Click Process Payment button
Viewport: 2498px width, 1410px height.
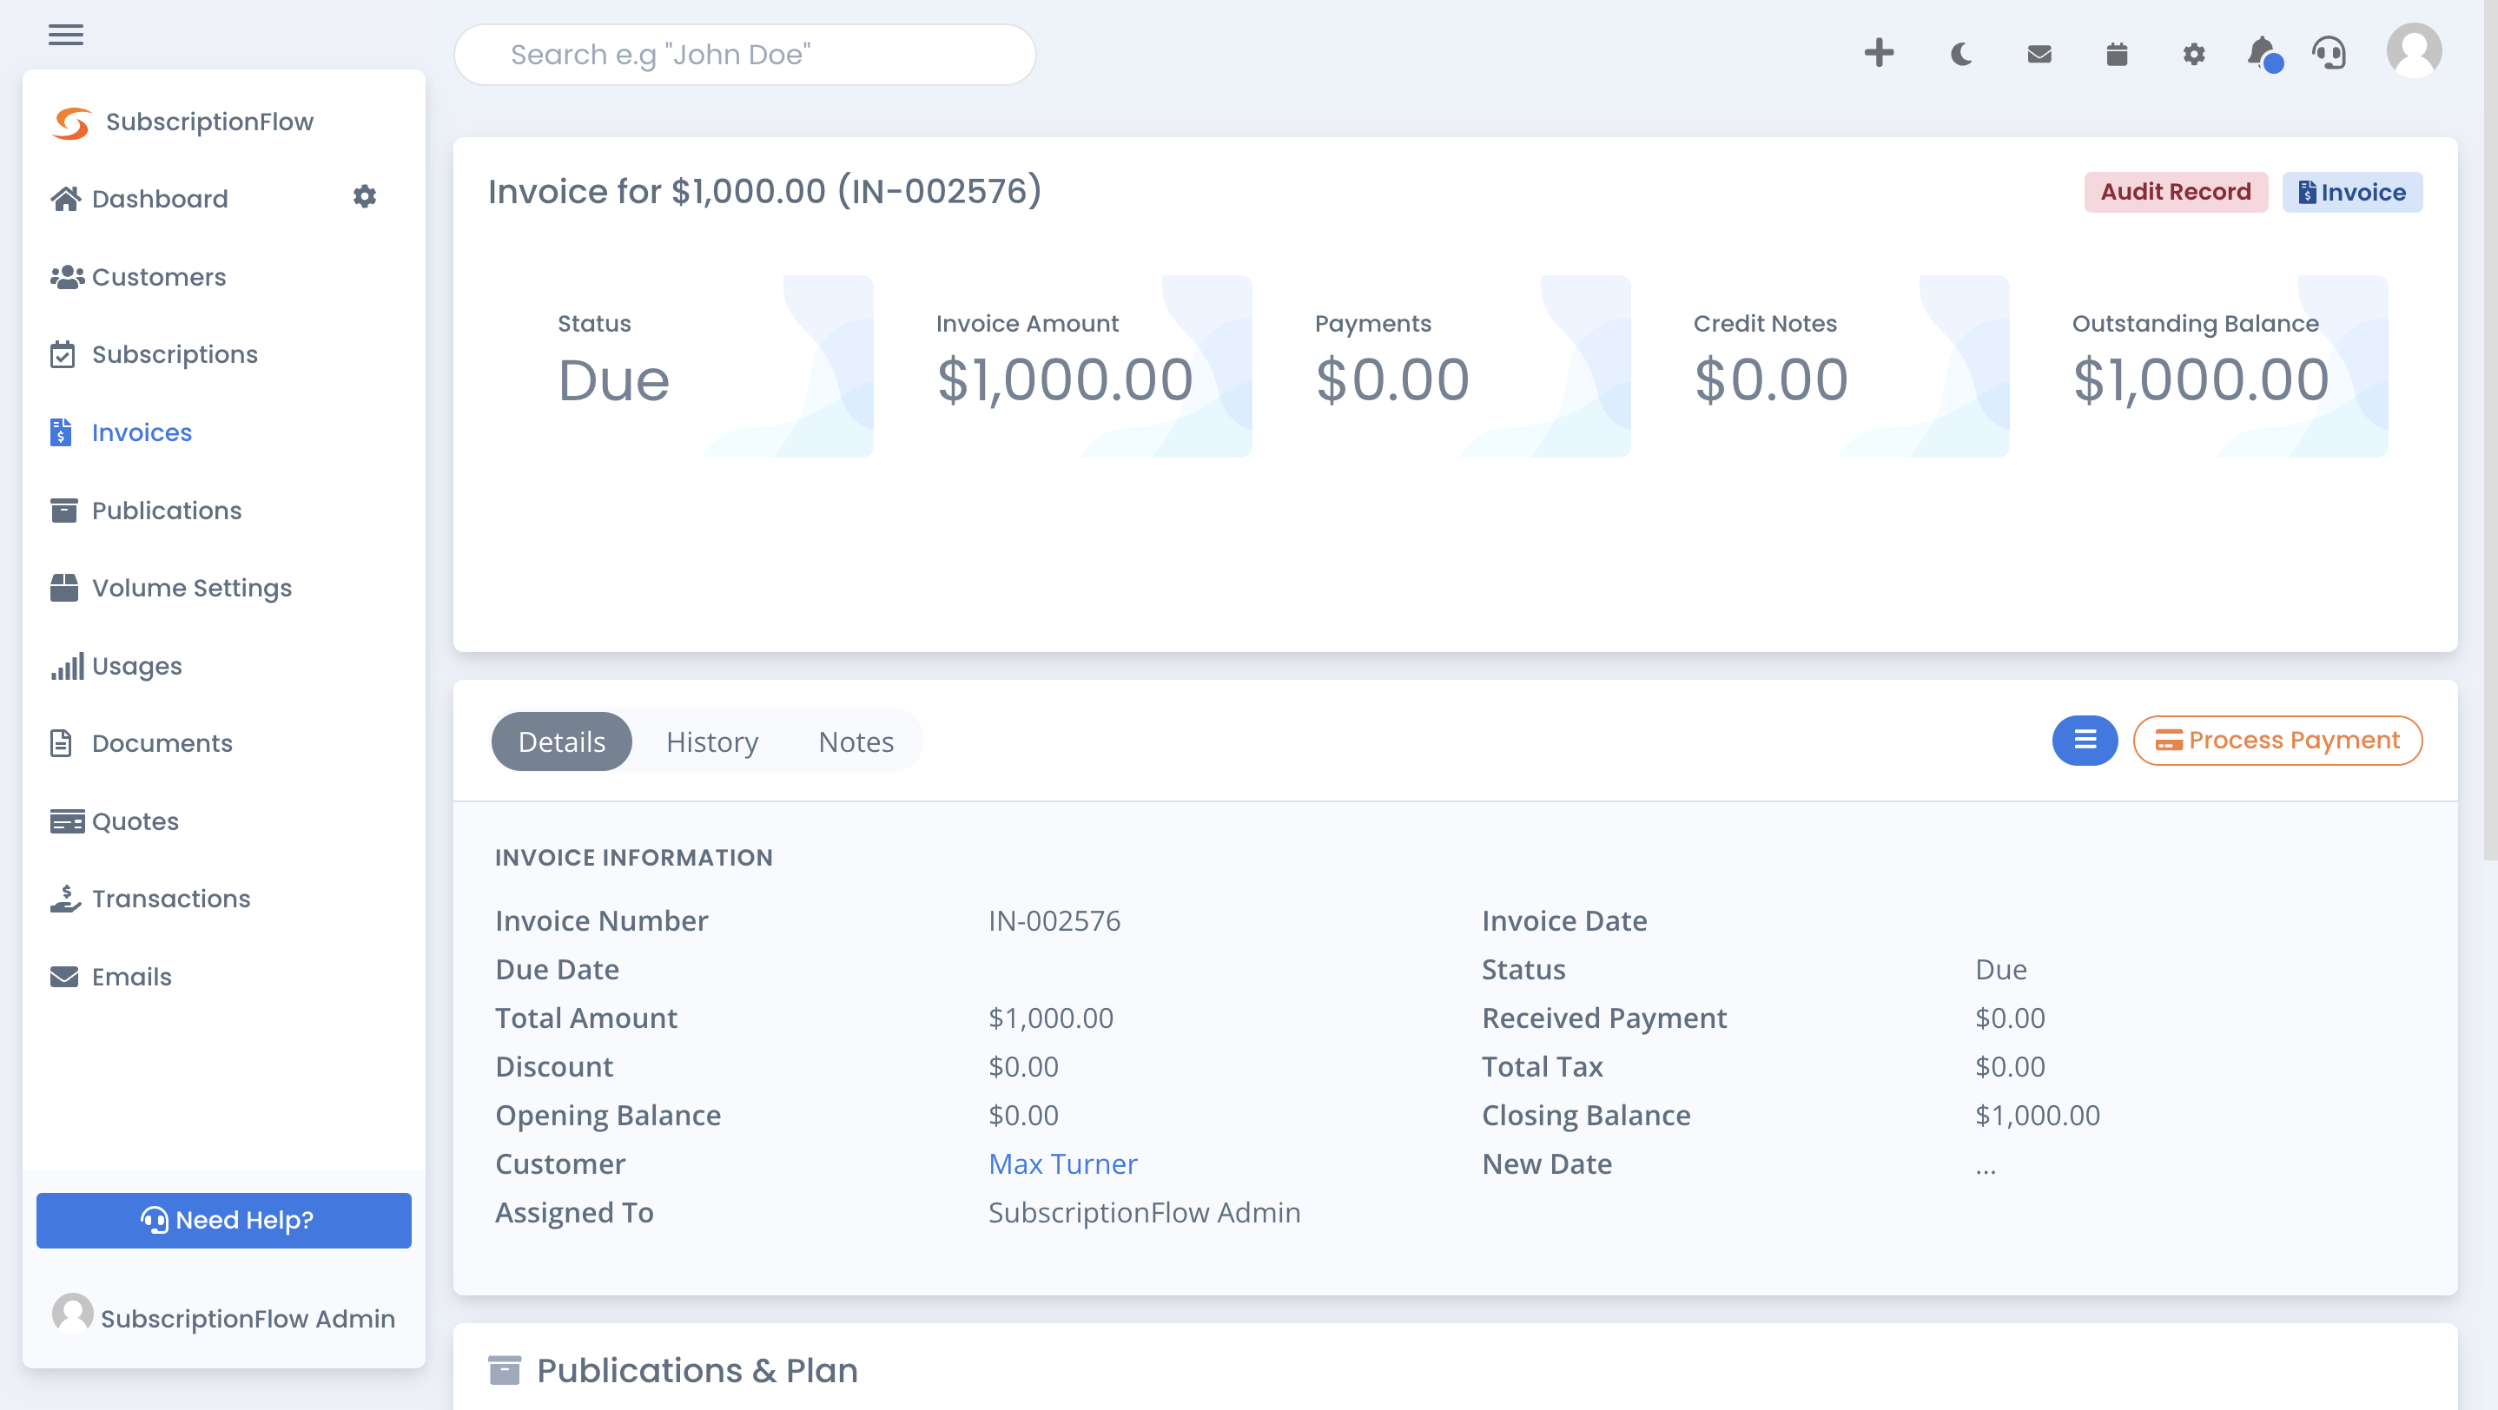pyautogui.click(x=2277, y=741)
